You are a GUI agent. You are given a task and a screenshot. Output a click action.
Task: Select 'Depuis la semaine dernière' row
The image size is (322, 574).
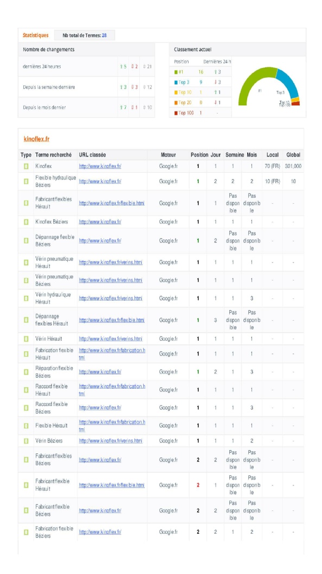click(x=86, y=87)
